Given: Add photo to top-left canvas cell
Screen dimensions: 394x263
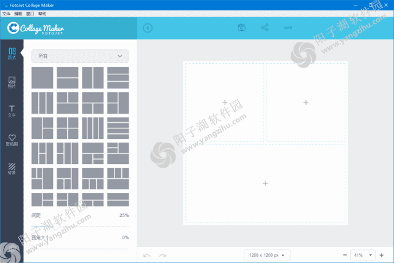Looking at the screenshot, I should (x=225, y=102).
